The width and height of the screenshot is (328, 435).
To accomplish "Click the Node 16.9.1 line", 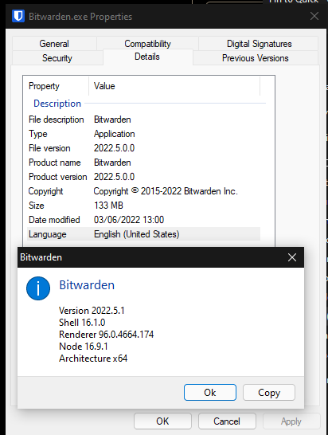I will click(84, 347).
